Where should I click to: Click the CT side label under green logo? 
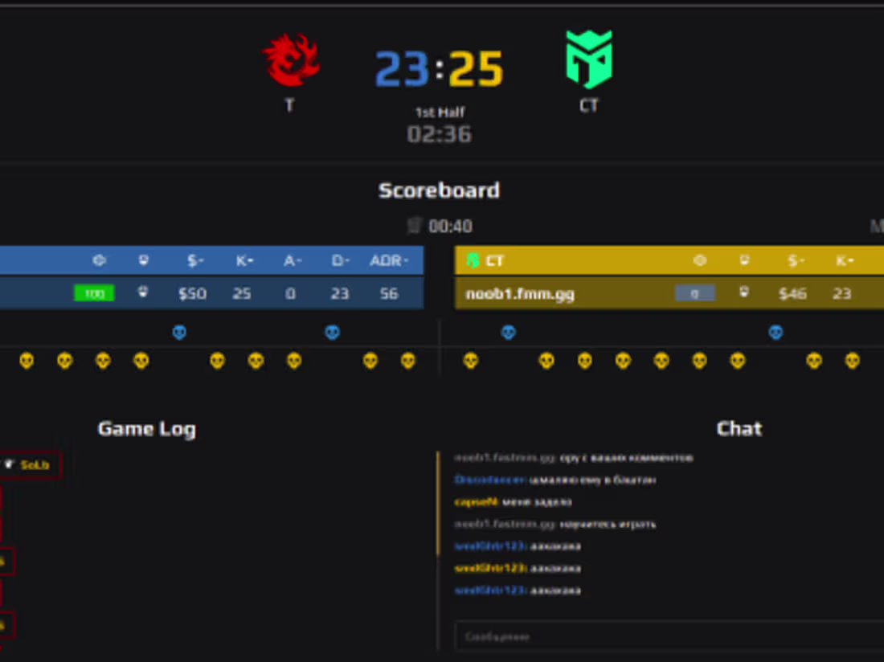588,105
